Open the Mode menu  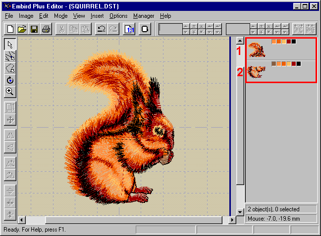tap(61, 16)
